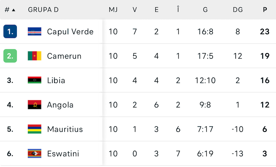Image resolution: width=276 pixels, height=167 pixels.
Task: Open the Capul Verde team link
Action: pyautogui.click(x=70, y=32)
